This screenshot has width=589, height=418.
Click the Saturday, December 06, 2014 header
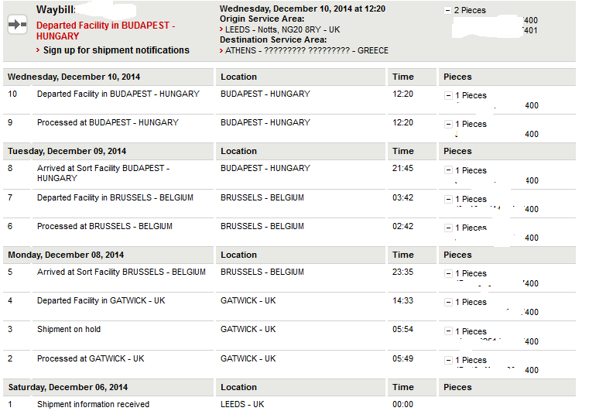[x=68, y=388]
